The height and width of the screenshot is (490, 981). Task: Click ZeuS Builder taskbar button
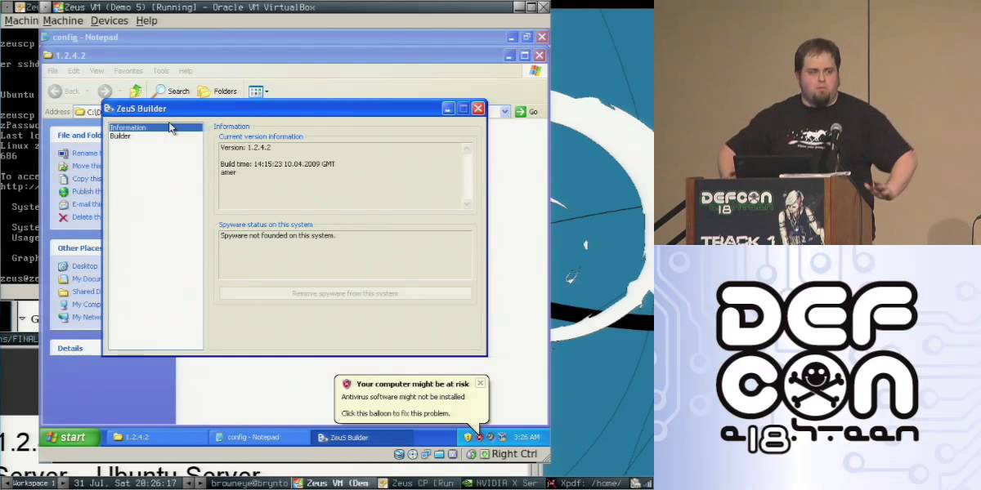[361, 437]
